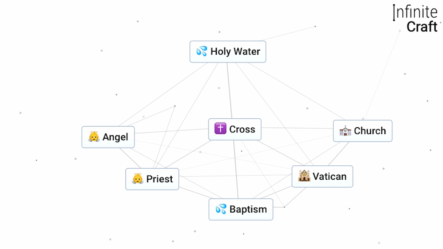
Task: Select the Holy Water element tile
Action: click(x=228, y=52)
